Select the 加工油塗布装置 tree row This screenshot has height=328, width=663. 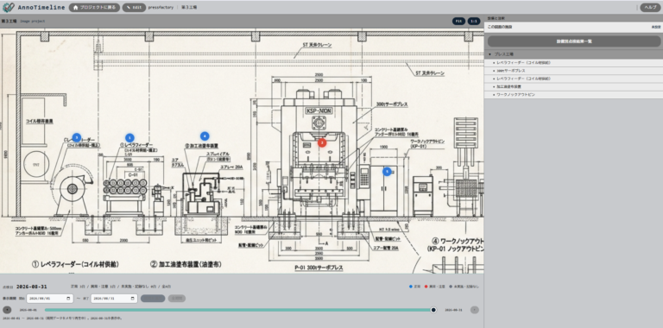pyautogui.click(x=574, y=86)
